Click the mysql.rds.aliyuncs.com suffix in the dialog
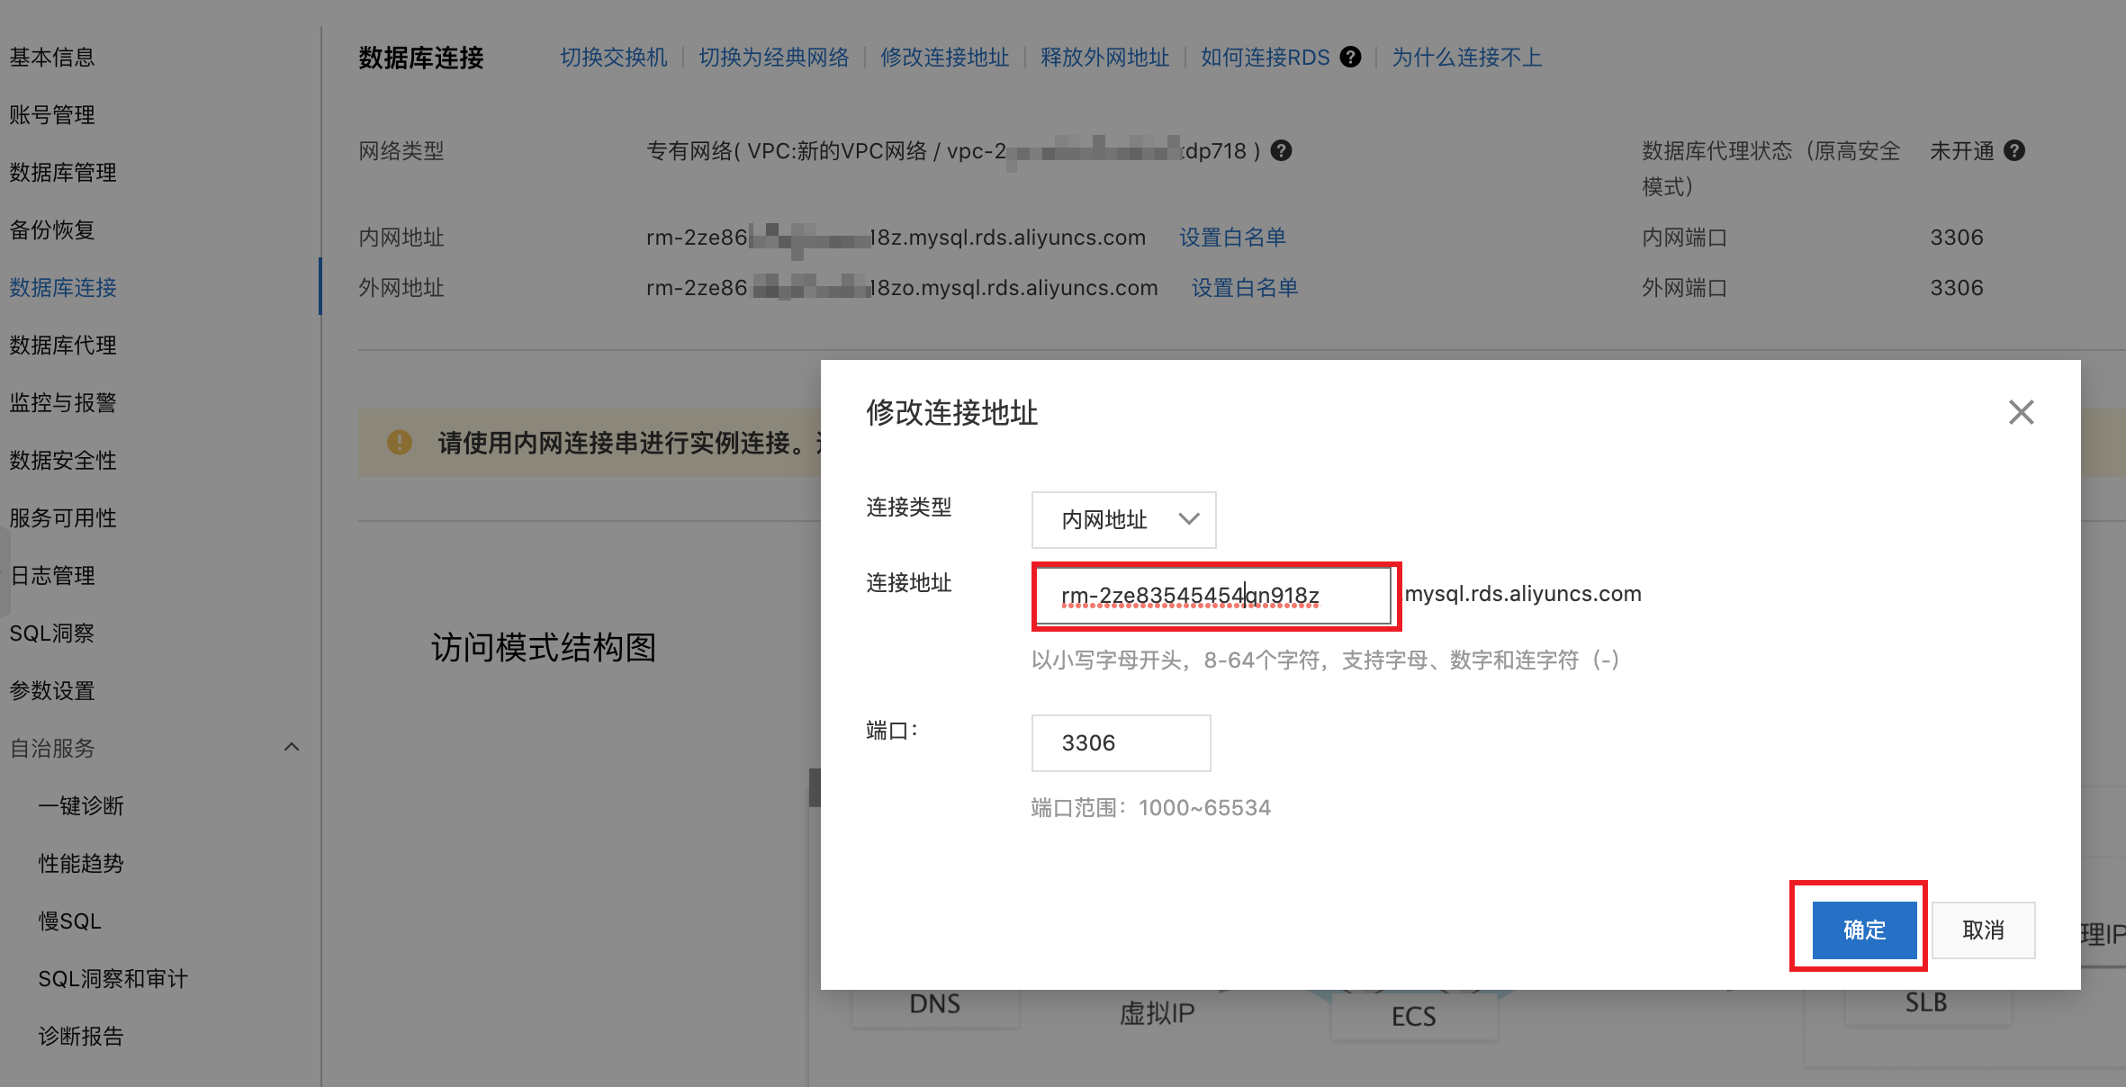This screenshot has width=2126, height=1087. [x=1523, y=594]
